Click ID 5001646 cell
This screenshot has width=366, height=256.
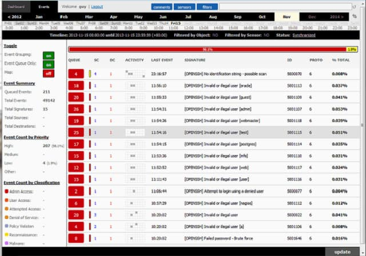click(x=295, y=238)
